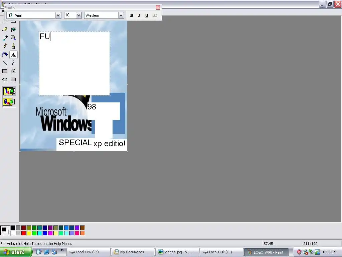This screenshot has height=257, width=342.
Task: Click the foreground/background color indicator box
Action: click(x=5, y=231)
